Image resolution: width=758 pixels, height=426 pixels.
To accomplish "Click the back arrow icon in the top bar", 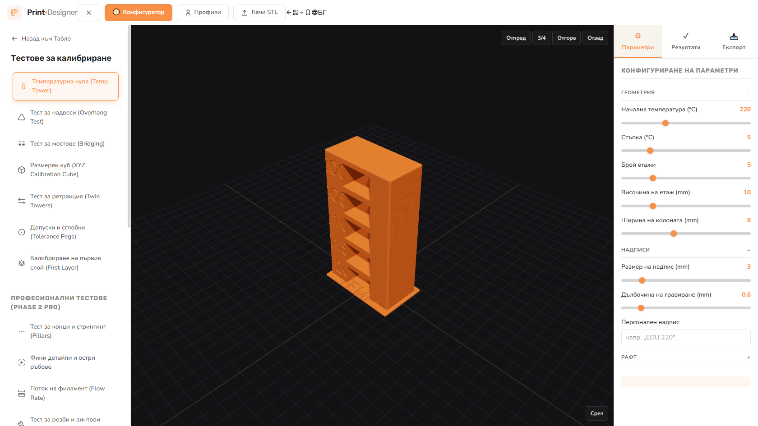I will click(289, 13).
